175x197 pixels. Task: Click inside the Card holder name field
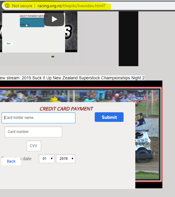pos(38,118)
